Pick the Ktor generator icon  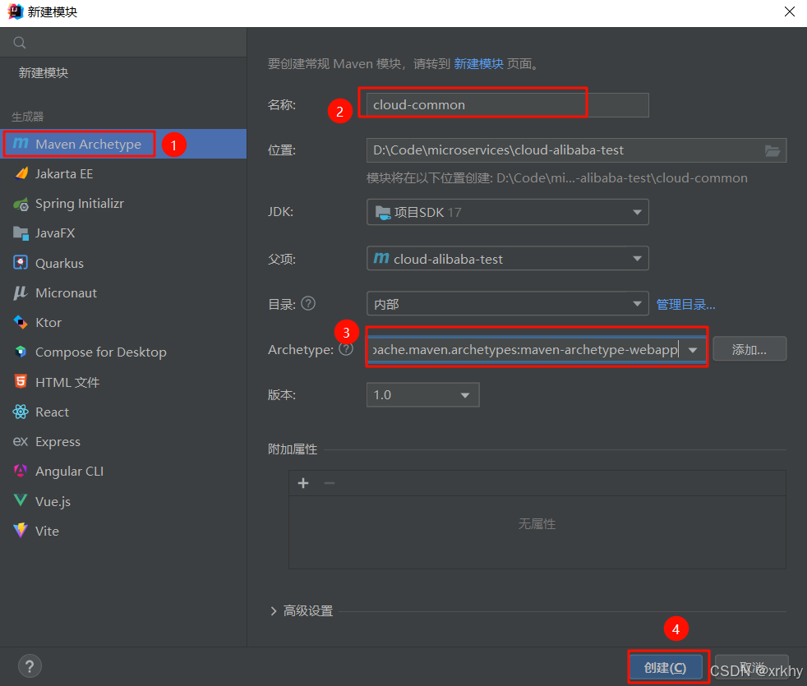[21, 323]
